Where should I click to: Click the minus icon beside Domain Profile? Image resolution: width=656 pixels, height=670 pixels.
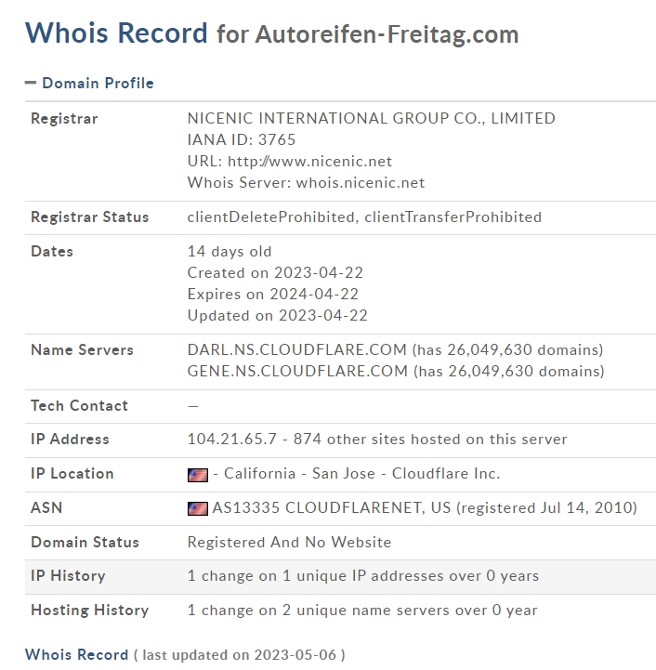(31, 83)
